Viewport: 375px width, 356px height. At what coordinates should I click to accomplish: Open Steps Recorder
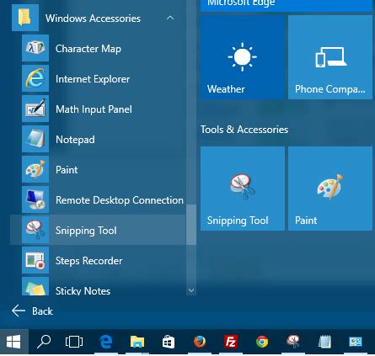pos(98,261)
